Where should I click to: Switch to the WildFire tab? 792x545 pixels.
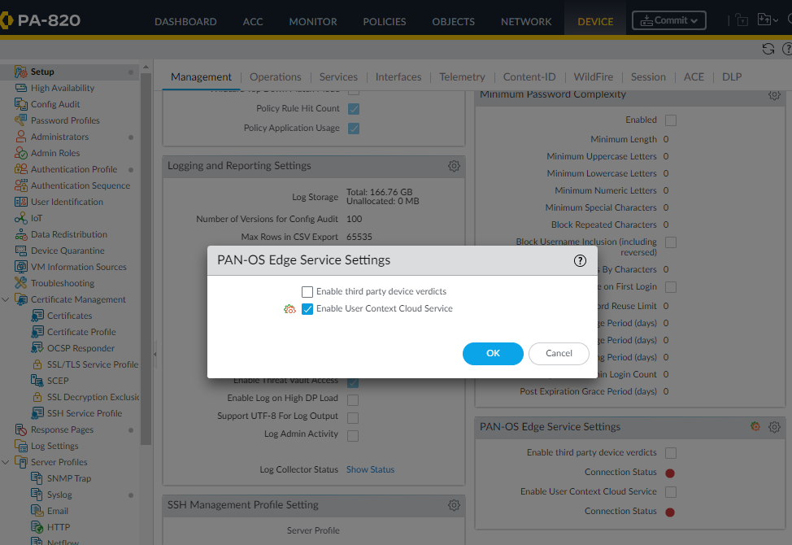point(593,76)
